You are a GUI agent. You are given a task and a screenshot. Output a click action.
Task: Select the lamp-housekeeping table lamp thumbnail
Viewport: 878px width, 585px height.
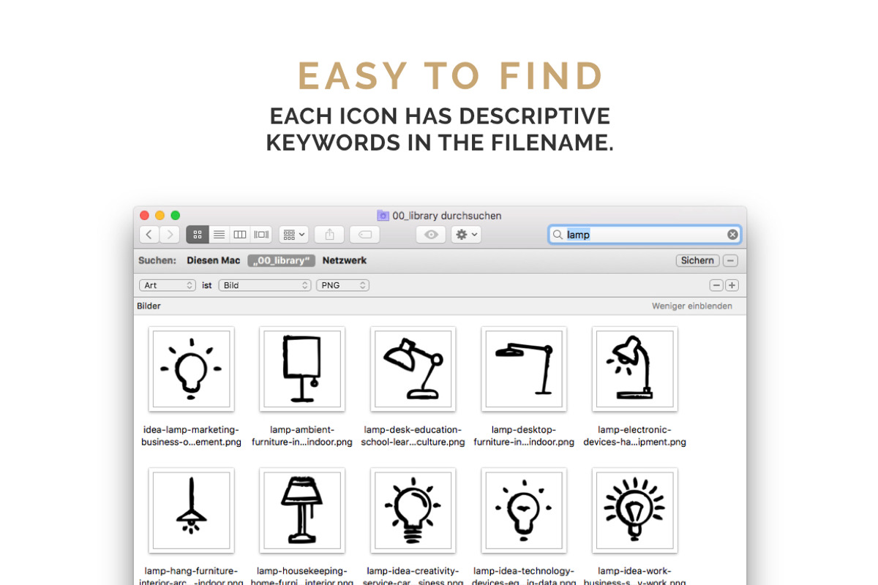[x=302, y=510]
